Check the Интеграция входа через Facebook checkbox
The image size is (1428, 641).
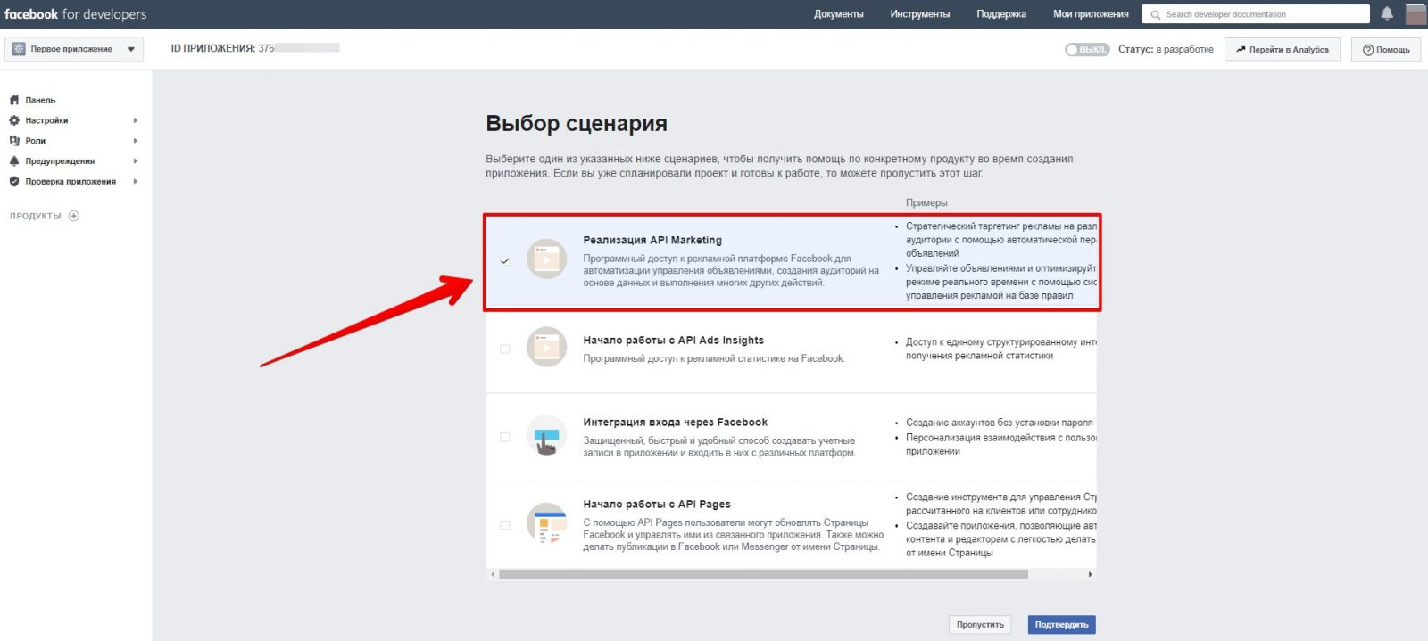(x=505, y=437)
